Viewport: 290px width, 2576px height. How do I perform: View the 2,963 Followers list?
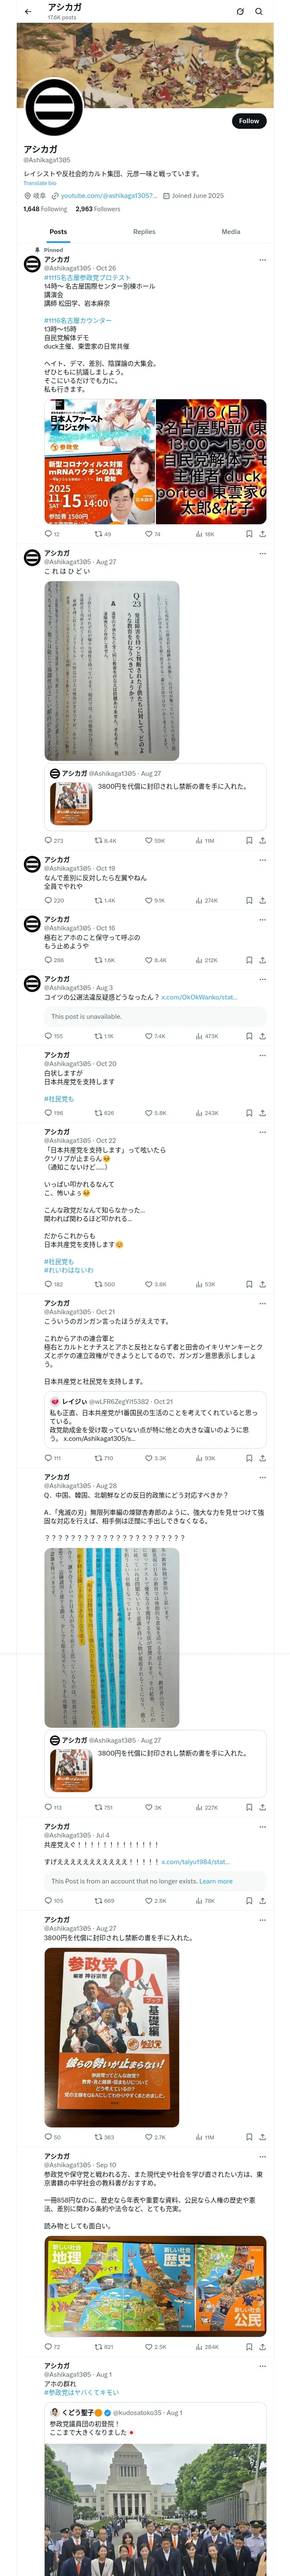[98, 209]
